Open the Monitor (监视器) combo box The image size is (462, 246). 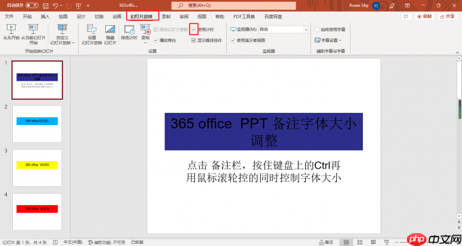[283, 29]
